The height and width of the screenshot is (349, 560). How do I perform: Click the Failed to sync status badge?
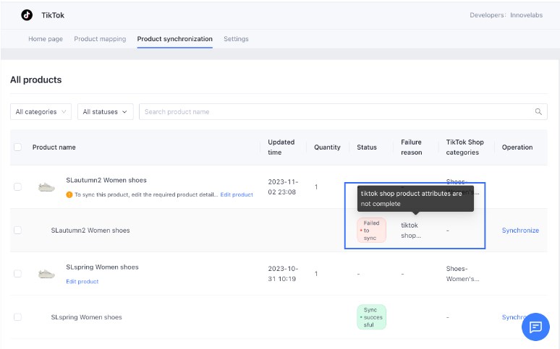[x=370, y=230]
